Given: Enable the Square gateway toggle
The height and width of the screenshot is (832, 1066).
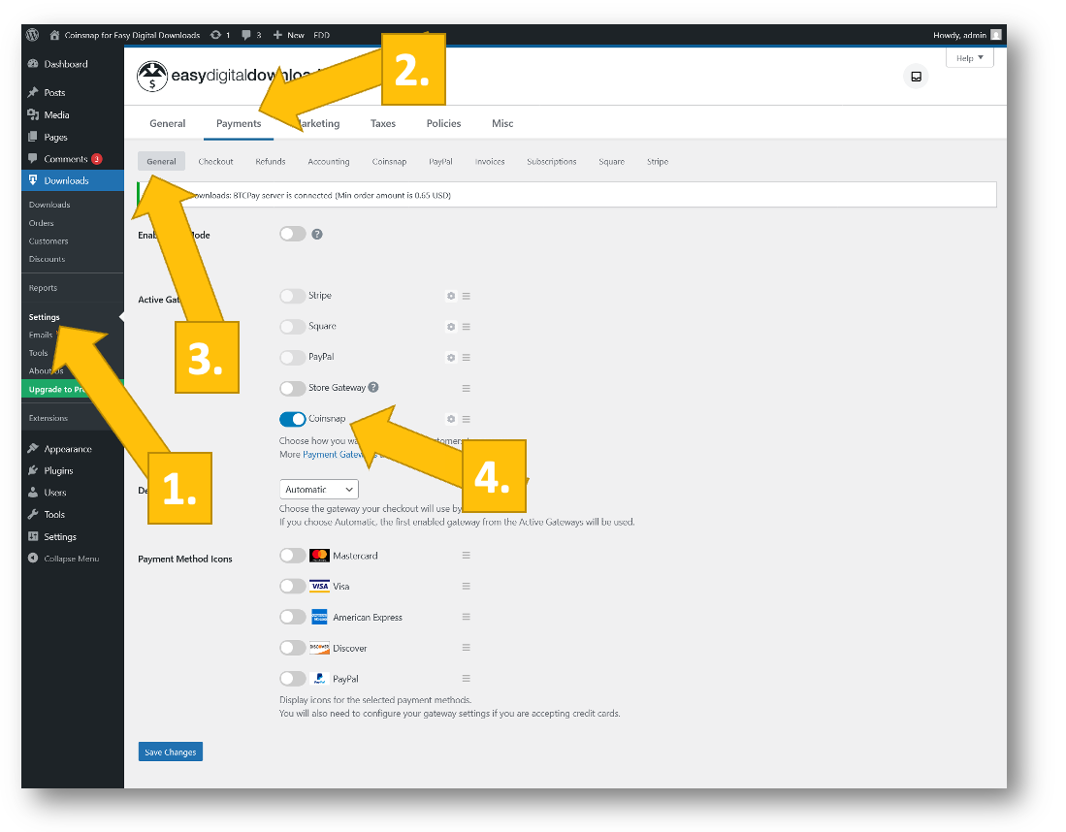Looking at the screenshot, I should [x=292, y=326].
